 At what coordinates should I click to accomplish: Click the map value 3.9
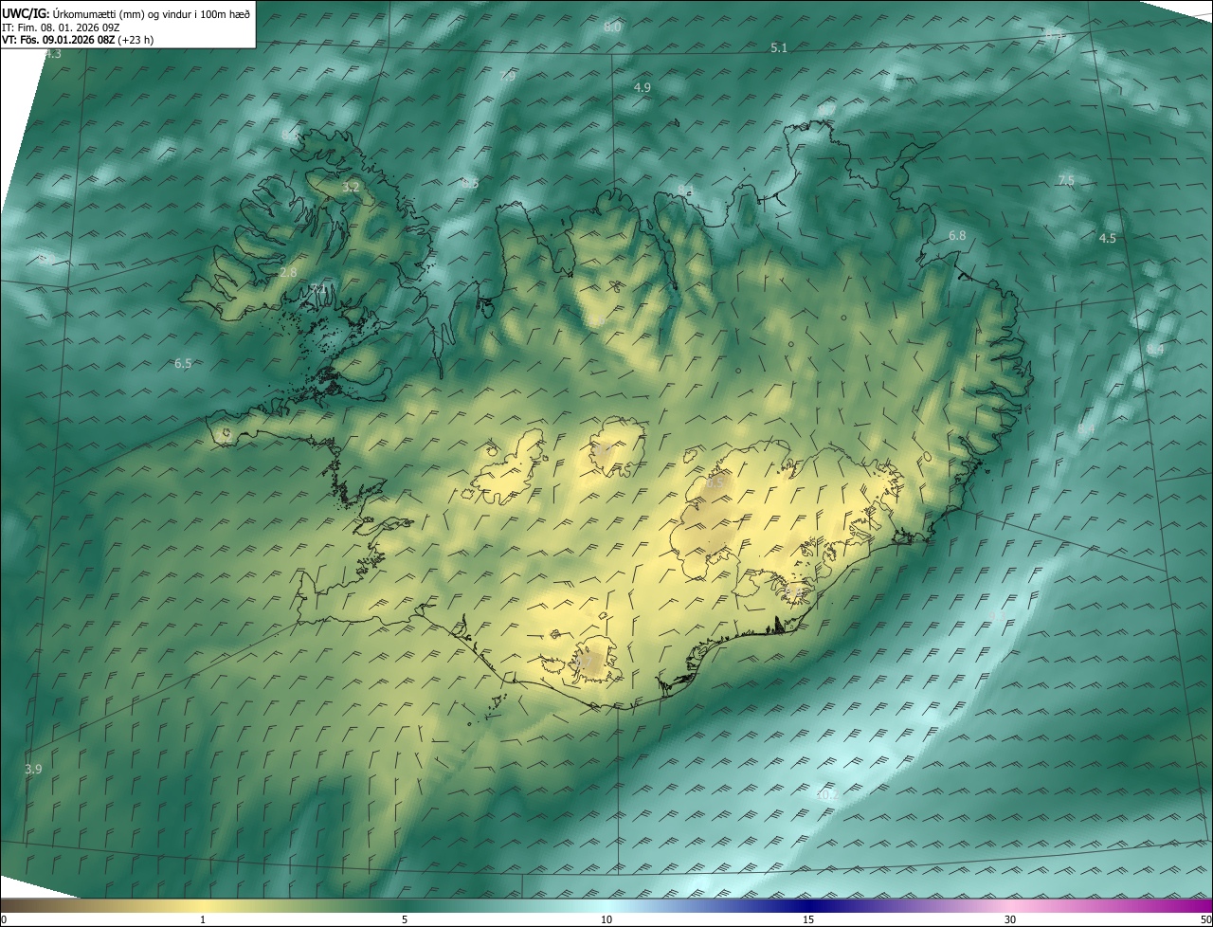pyautogui.click(x=33, y=770)
